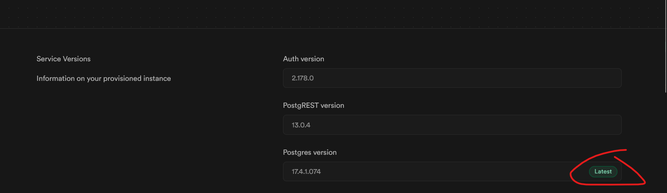Click empty area beneath the description text
Screen dimensions: 667x193
(131, 130)
